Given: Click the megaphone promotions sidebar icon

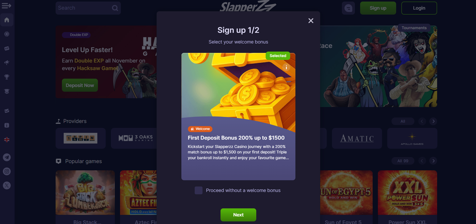Looking at the screenshot, I should click(7, 63).
